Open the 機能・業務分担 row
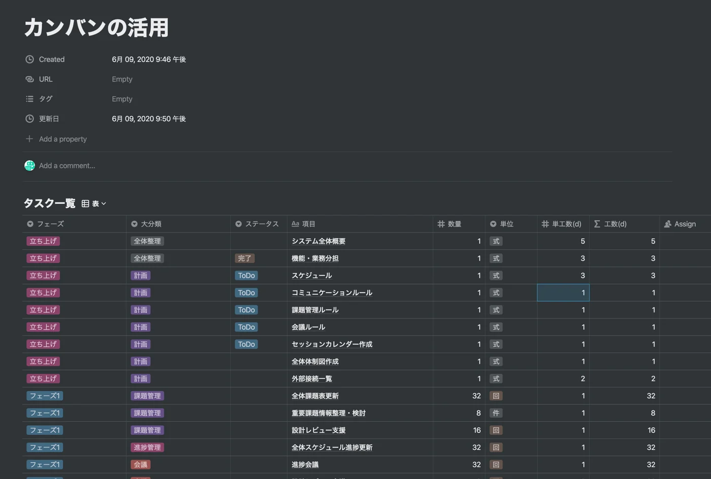This screenshot has height=479, width=711. tap(315, 259)
